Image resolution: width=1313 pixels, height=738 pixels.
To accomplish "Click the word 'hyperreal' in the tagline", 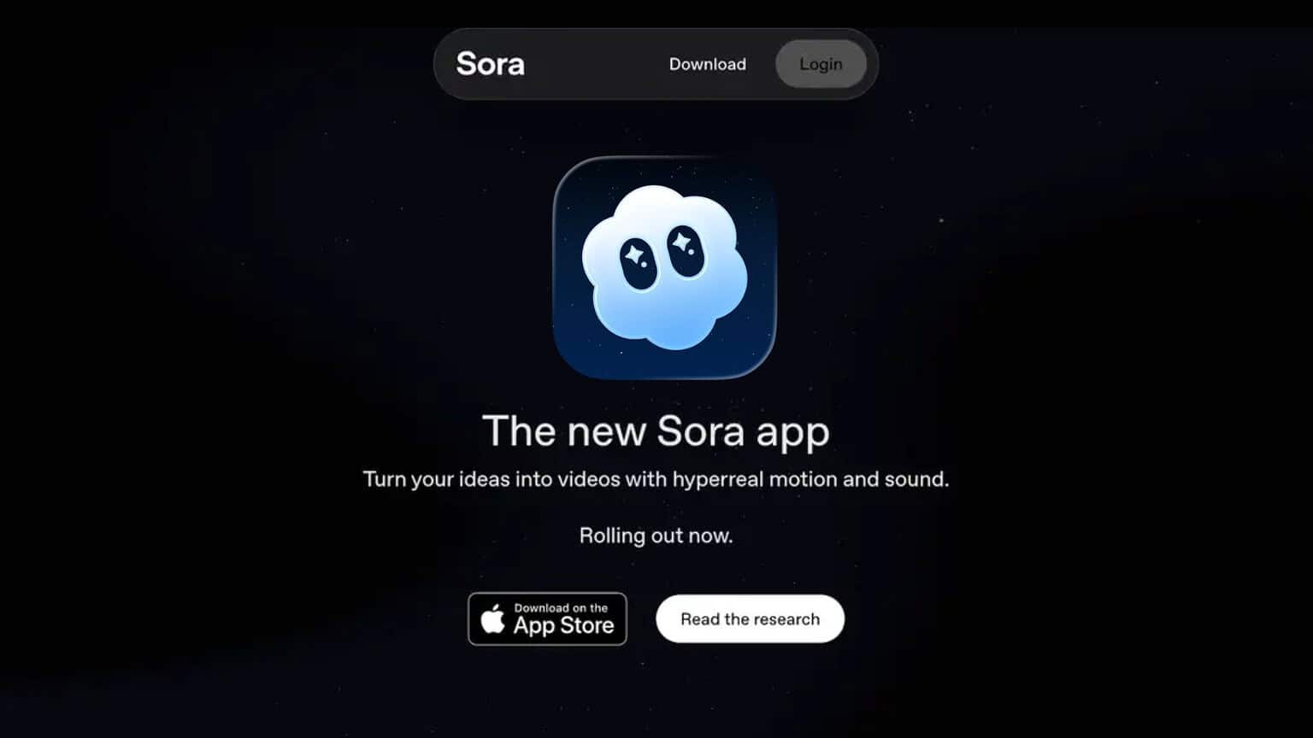I will [718, 479].
